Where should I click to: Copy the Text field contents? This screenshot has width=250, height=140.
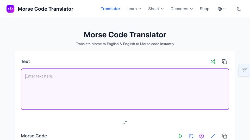[x=224, y=62]
